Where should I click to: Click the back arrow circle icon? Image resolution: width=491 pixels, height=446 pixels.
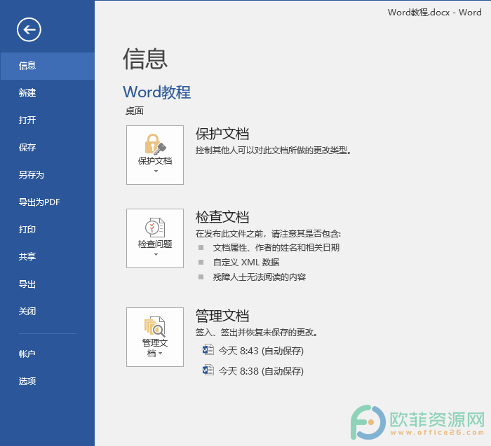point(29,29)
